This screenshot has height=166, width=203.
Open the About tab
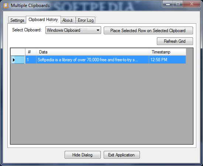pyautogui.click(x=68, y=20)
